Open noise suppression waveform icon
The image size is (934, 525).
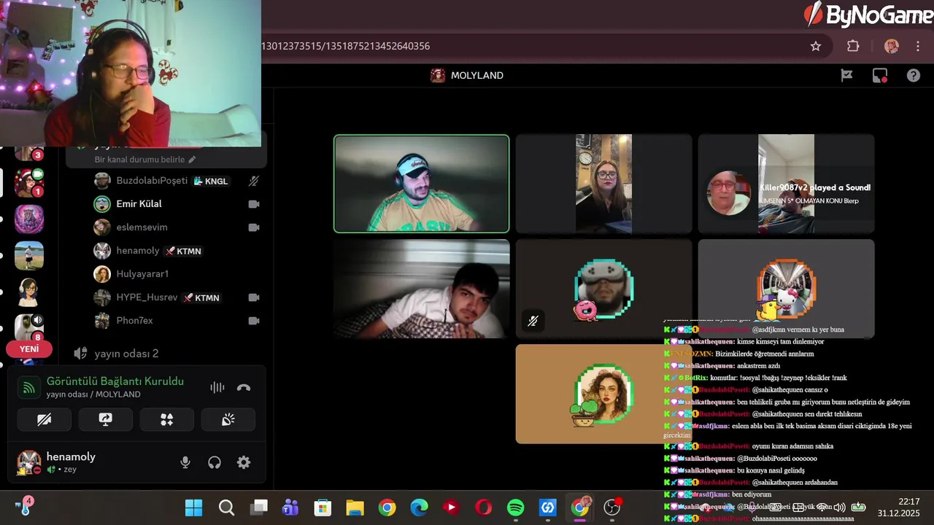(217, 387)
